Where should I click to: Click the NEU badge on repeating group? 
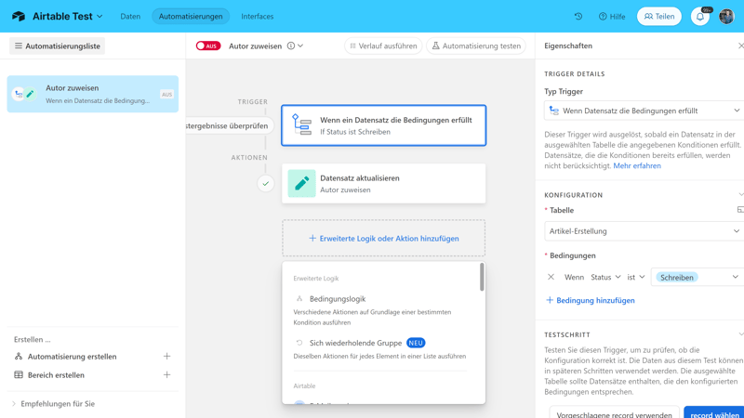(x=416, y=343)
